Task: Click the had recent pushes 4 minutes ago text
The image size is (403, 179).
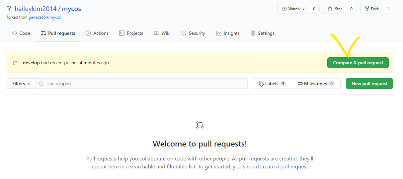Action: coord(75,63)
